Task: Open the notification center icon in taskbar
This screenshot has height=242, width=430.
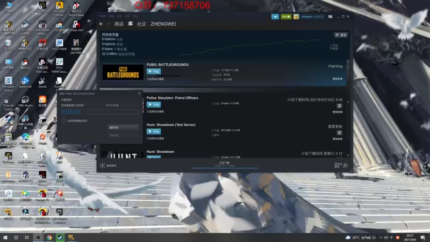Action: [x=422, y=238]
